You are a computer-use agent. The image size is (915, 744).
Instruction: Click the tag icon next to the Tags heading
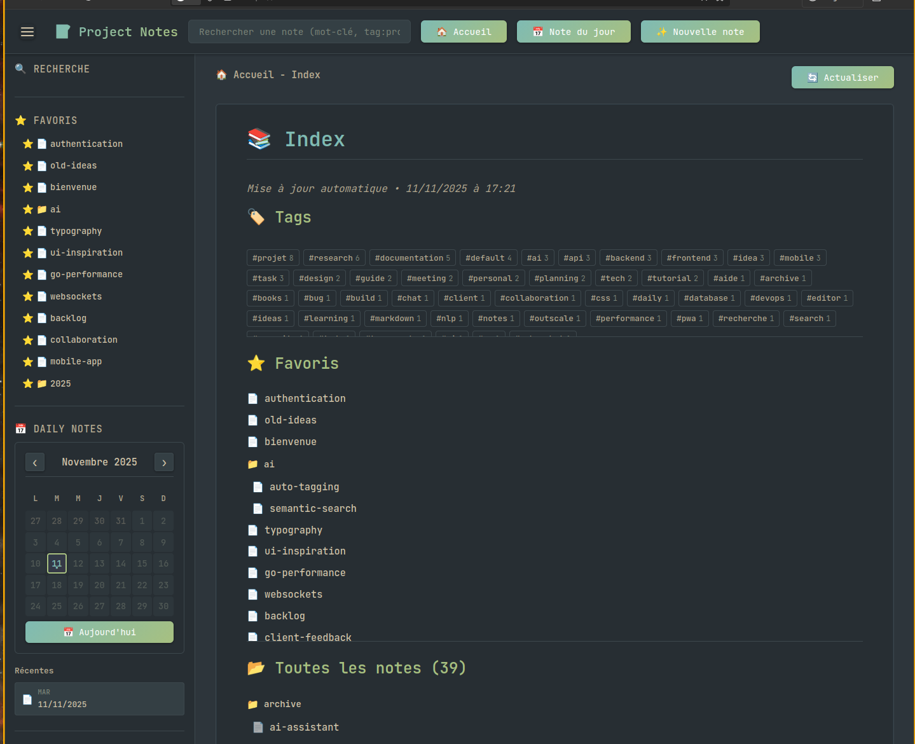[256, 217]
